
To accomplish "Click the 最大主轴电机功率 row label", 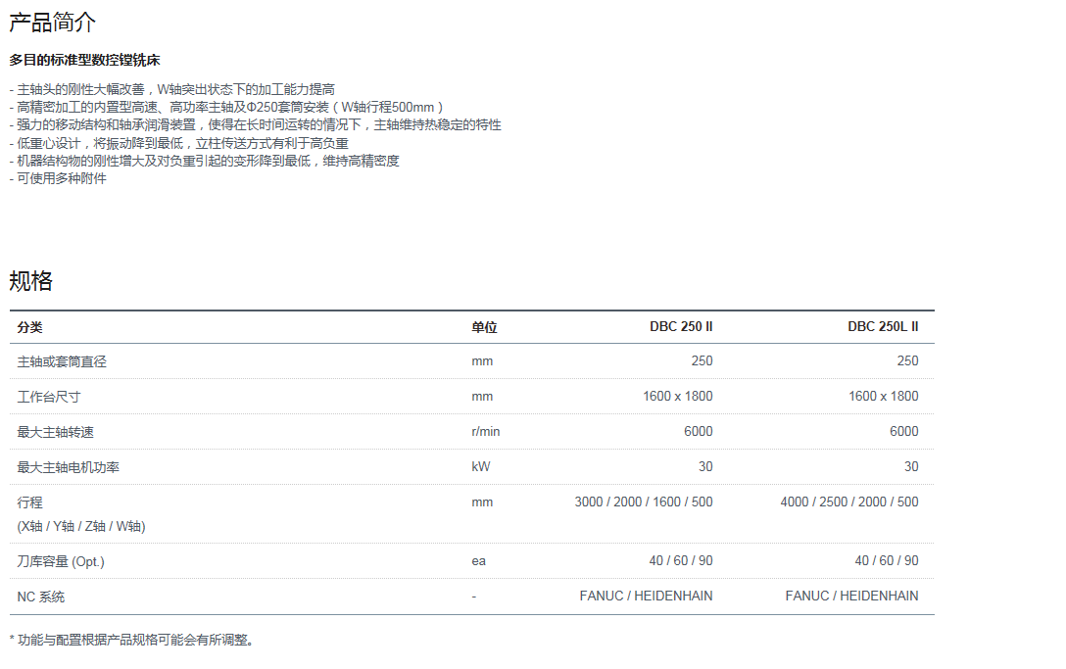I will [69, 467].
